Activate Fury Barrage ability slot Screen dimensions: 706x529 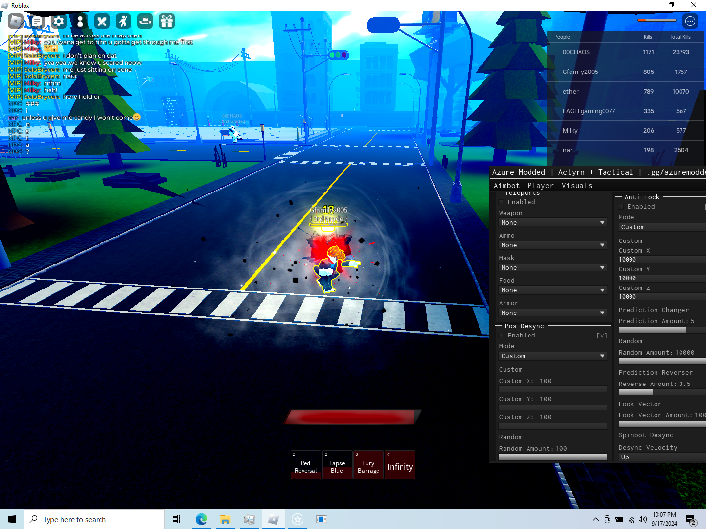tap(368, 464)
